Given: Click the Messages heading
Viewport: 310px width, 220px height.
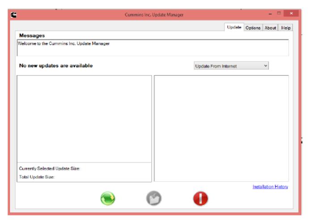Looking at the screenshot, I should [32, 36].
